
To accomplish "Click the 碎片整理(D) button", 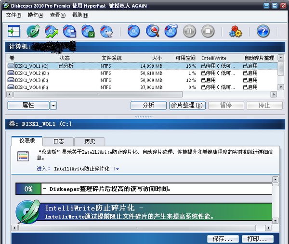I will tap(187, 106).
